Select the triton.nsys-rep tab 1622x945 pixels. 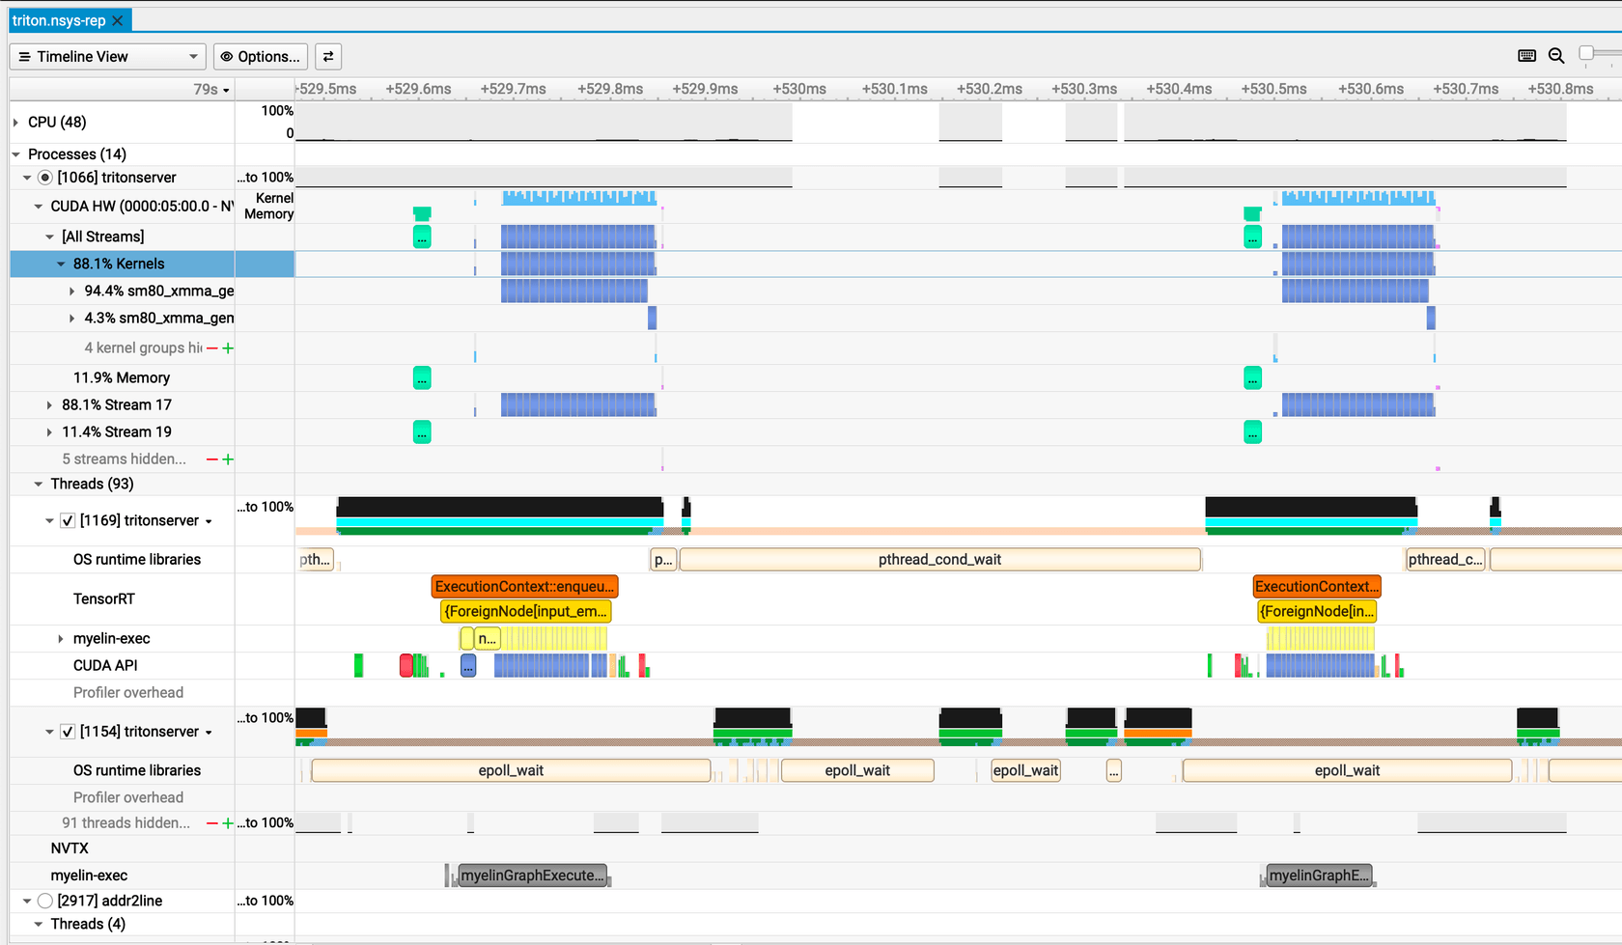point(58,19)
